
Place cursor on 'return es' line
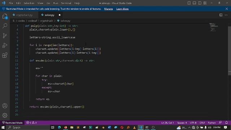(43, 99)
